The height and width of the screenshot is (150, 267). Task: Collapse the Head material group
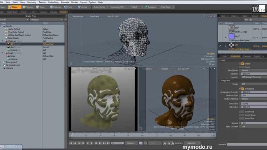[3, 53]
